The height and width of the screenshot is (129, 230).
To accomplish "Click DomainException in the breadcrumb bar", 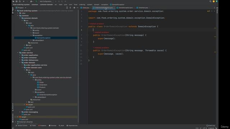I will [117, 5].
